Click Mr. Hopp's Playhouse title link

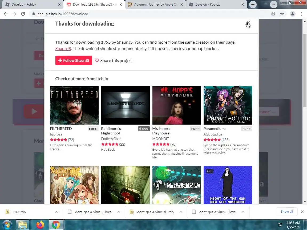pos(161,131)
